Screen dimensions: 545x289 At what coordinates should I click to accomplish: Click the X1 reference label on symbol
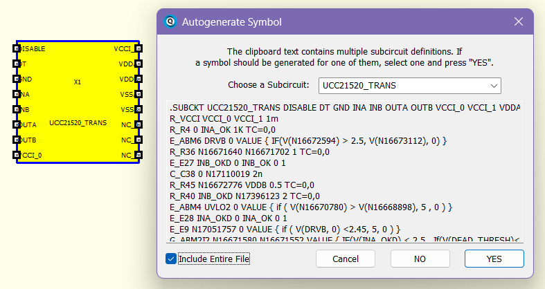tap(78, 82)
